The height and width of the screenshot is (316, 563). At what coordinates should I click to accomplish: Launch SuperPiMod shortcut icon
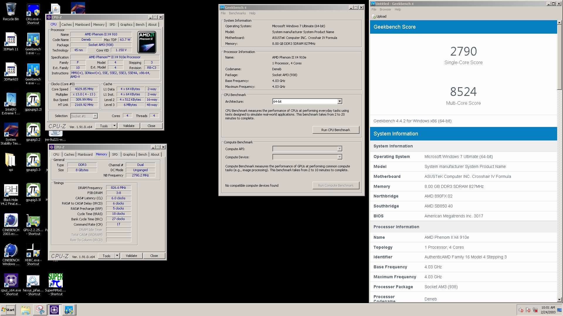tap(55, 284)
